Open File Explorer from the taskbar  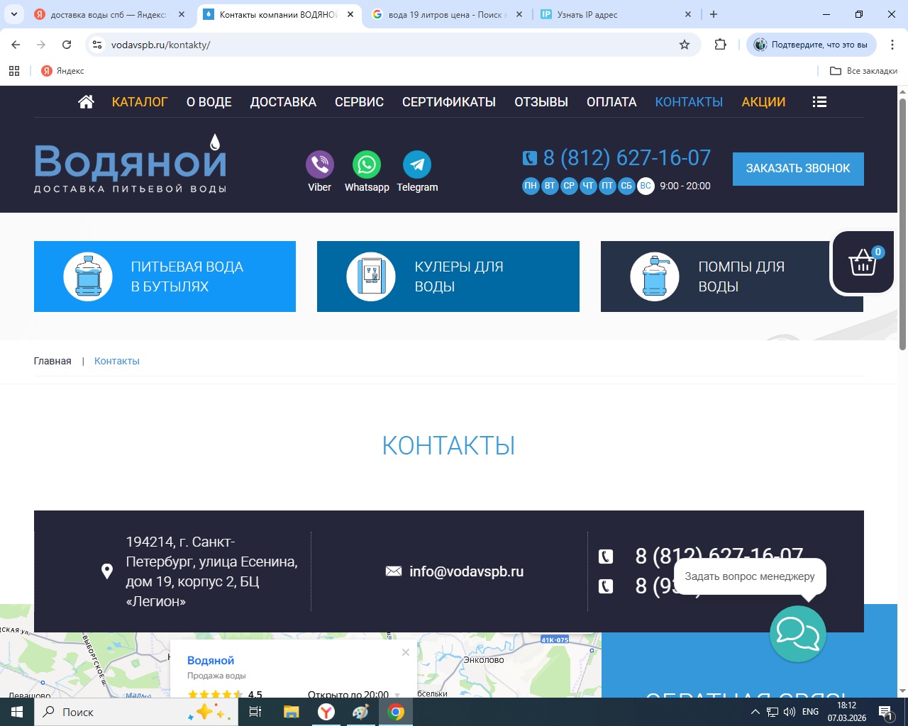(x=291, y=712)
